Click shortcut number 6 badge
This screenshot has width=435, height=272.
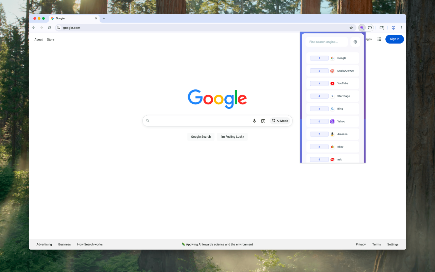click(x=319, y=121)
